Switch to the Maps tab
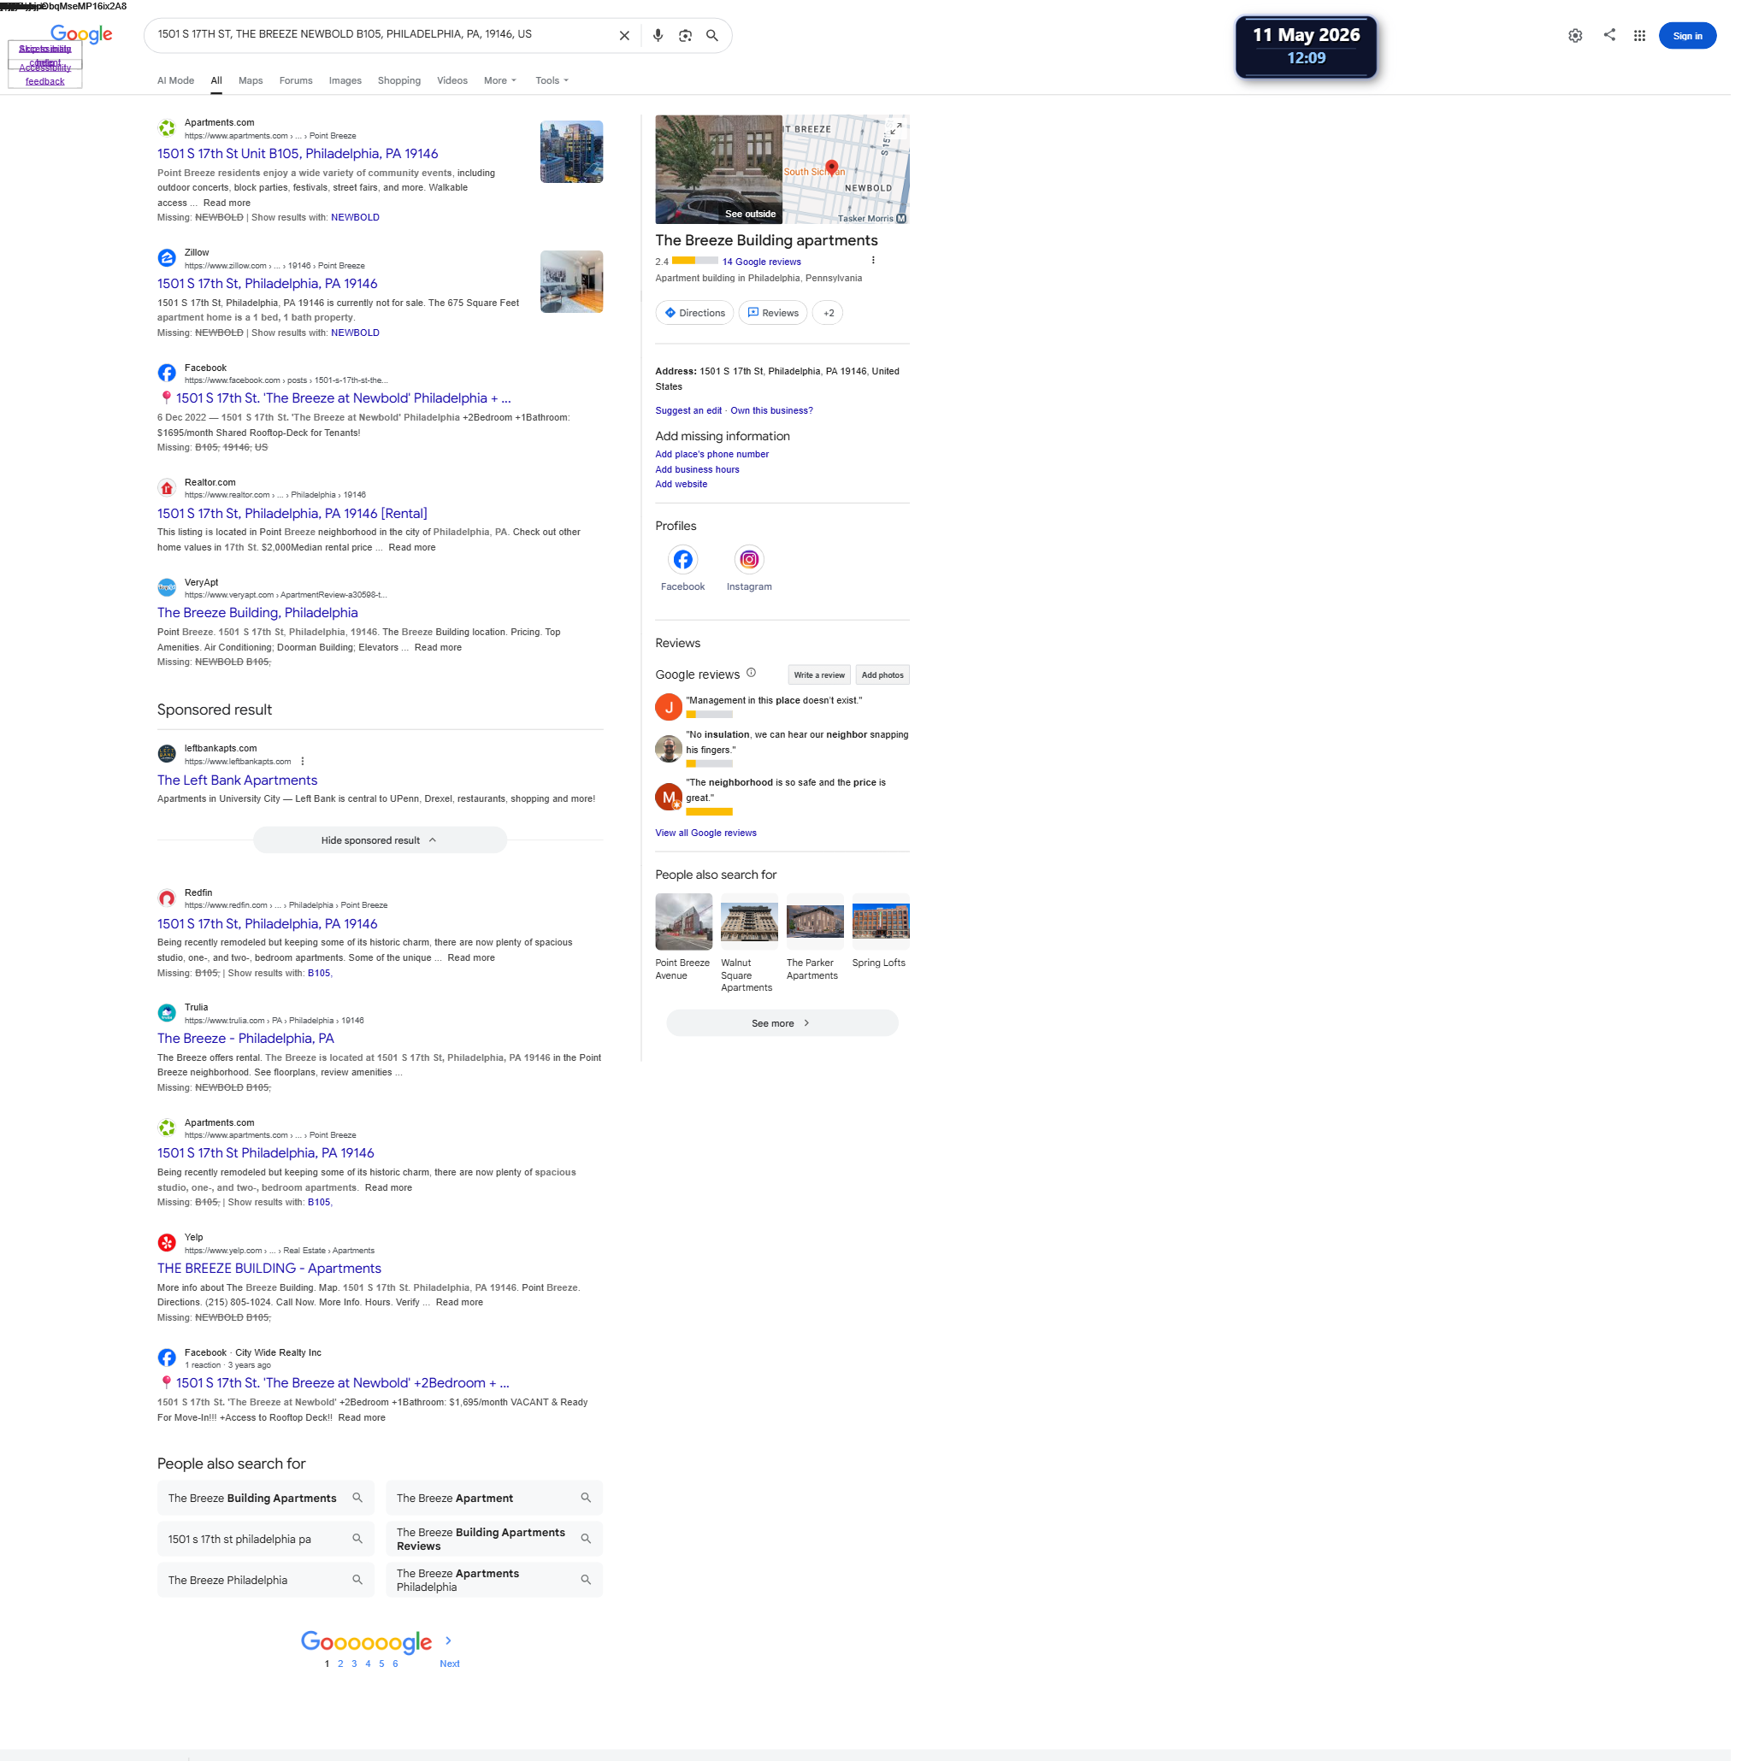The height and width of the screenshot is (1761, 1741). click(251, 80)
